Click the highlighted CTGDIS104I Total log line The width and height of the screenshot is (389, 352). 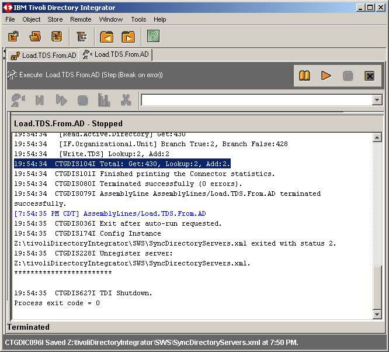(x=122, y=164)
